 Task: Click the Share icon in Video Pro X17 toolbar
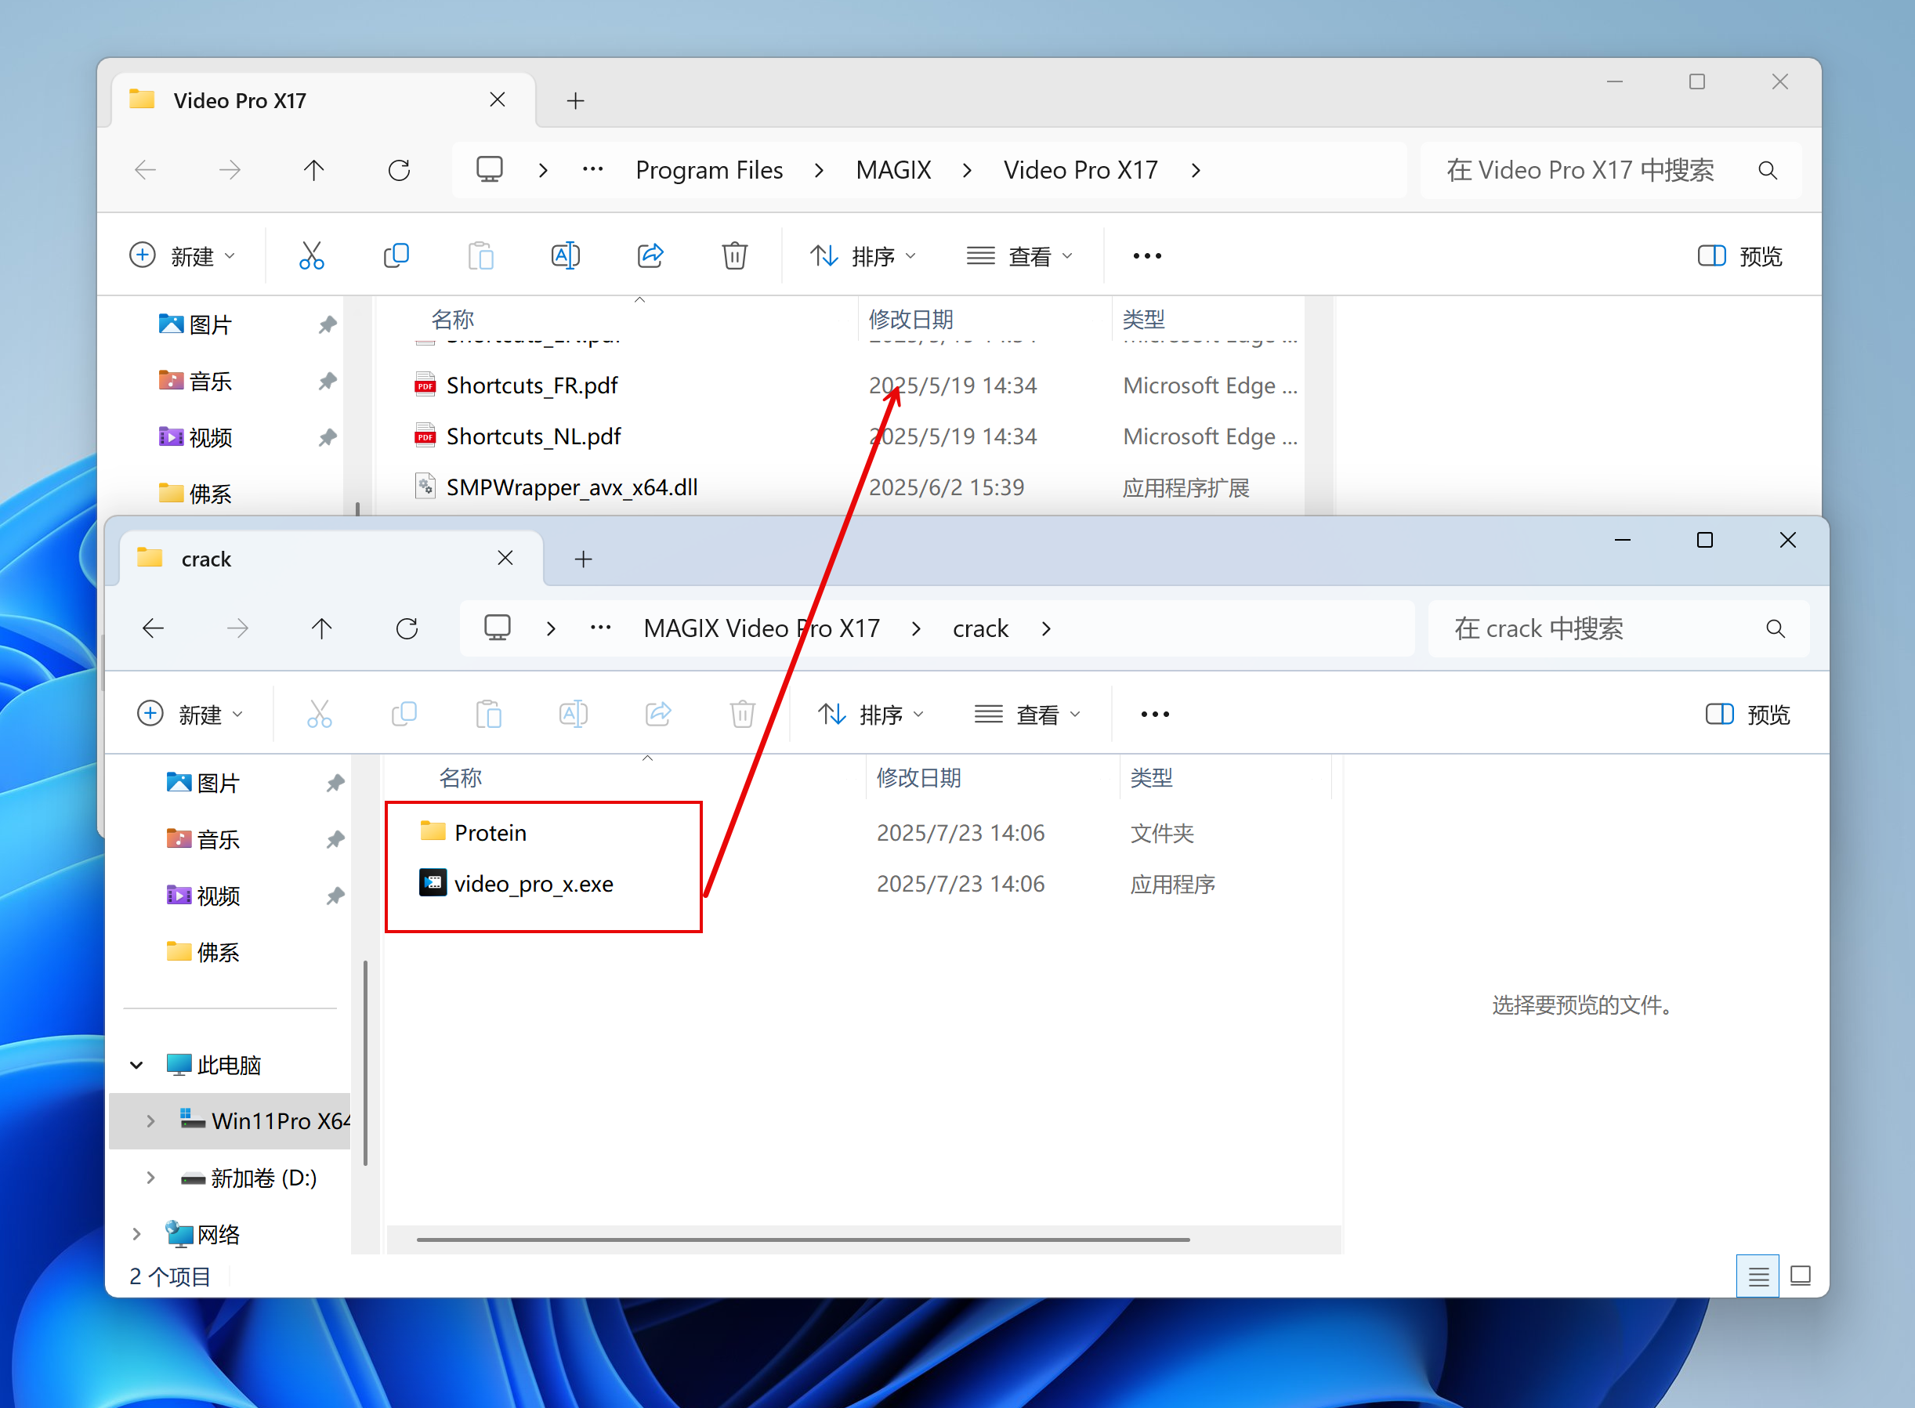(x=650, y=255)
